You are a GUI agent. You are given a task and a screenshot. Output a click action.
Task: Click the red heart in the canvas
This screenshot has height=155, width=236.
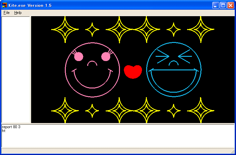[x=133, y=72]
